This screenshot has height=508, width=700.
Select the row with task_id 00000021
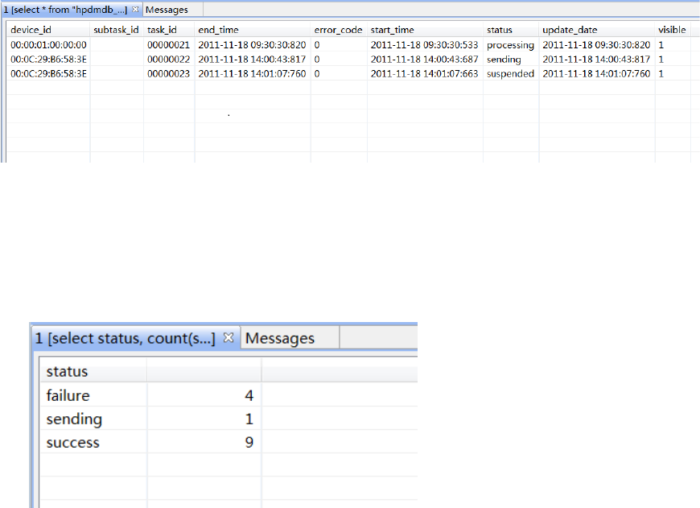[168, 45]
